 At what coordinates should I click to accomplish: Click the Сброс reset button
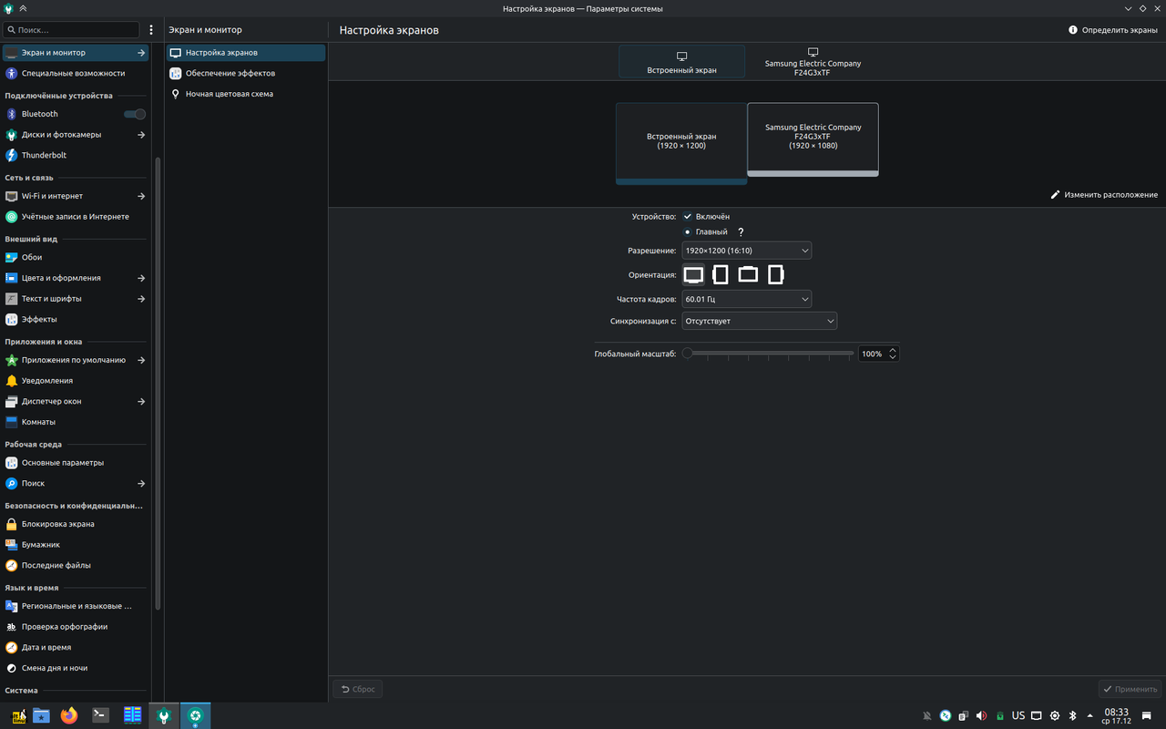[x=357, y=689]
